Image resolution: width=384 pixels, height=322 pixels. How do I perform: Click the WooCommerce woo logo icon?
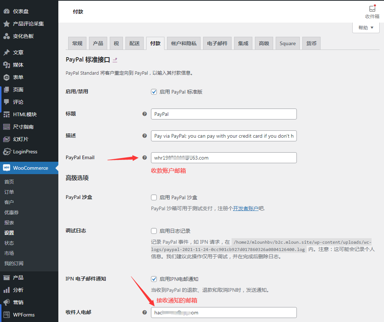click(7, 168)
